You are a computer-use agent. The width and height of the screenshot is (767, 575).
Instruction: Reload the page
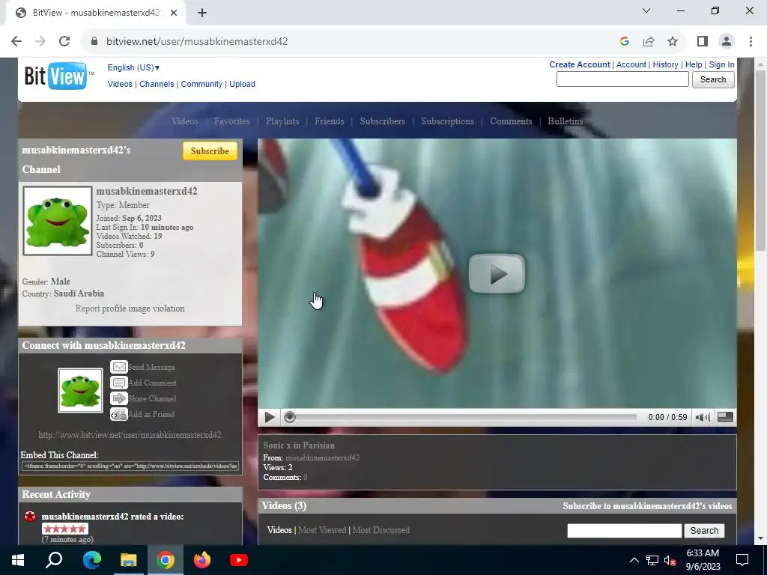coord(64,41)
